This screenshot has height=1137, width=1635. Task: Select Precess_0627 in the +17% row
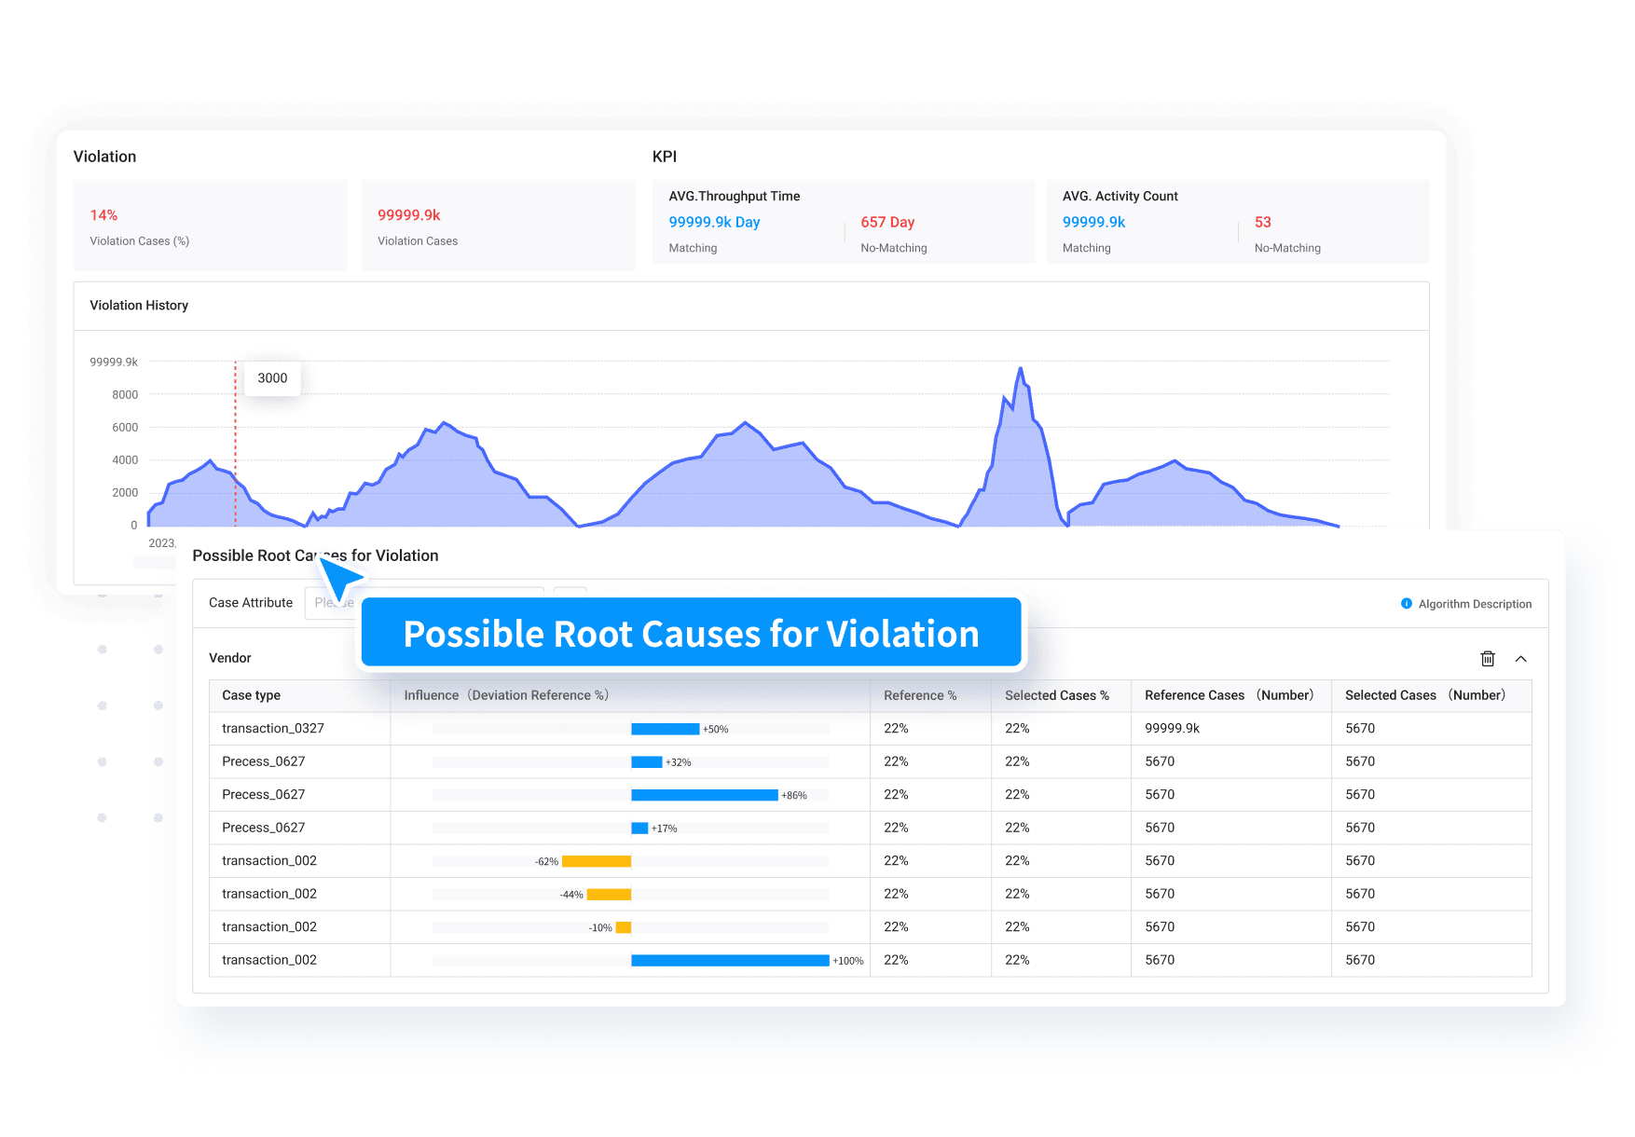point(264,828)
